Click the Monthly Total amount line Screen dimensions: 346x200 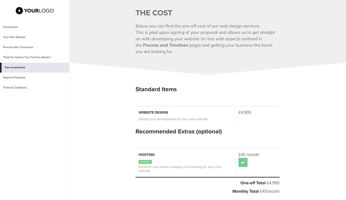pos(256,191)
